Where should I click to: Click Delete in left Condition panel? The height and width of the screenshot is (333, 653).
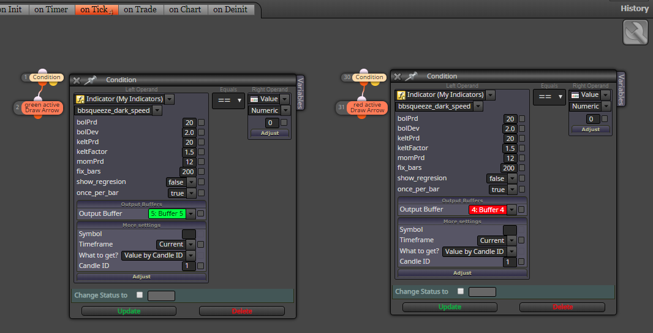(x=242, y=312)
